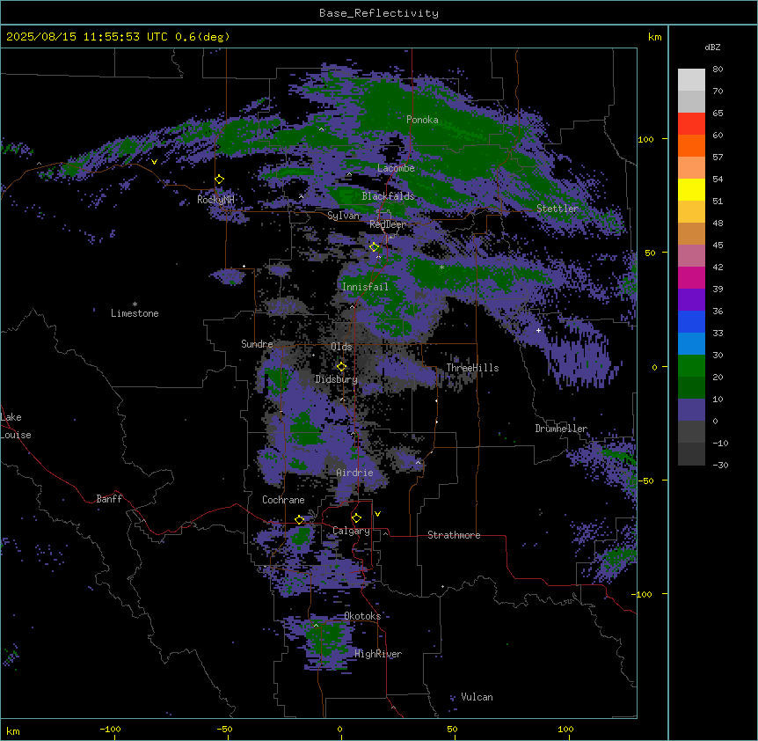Pick the orange 57-60 dBZ legend color
The height and width of the screenshot is (741, 758).
pos(691,145)
